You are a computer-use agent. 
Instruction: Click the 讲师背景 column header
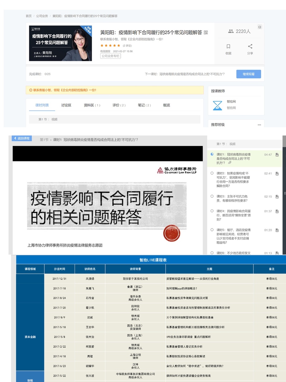135,269
